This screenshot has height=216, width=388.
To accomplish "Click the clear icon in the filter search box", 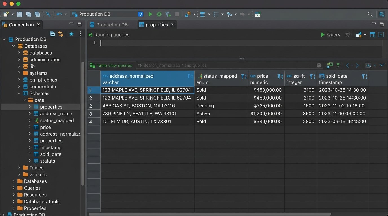I will tap(319, 65).
